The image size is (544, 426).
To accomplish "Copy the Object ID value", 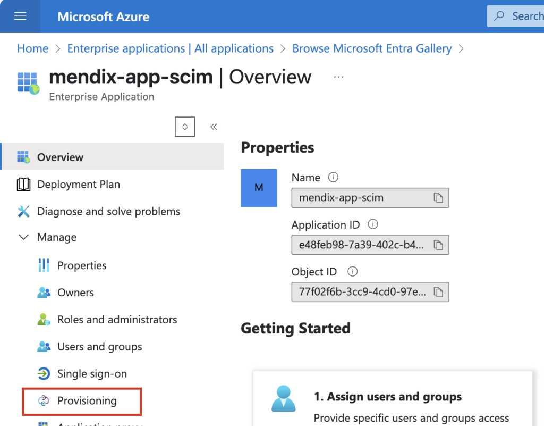I will [438, 292].
